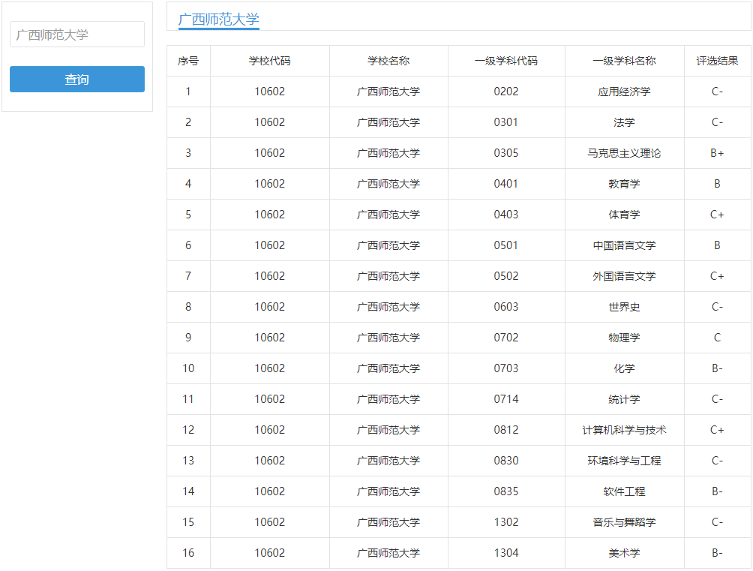
Task: Select subject code 0830
Action: point(506,461)
